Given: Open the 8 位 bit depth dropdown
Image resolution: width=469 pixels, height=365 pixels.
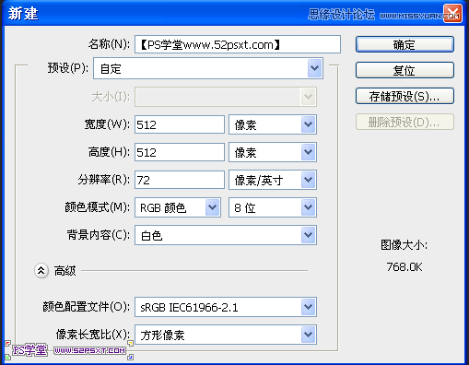Looking at the screenshot, I should (x=273, y=207).
